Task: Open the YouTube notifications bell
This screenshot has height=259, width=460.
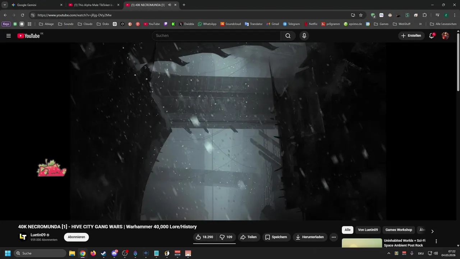Action: tap(432, 36)
